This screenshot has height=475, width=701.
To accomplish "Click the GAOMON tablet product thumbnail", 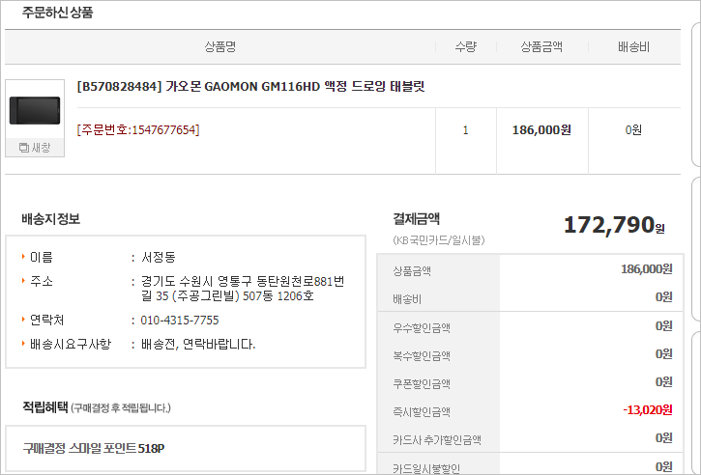I will [x=35, y=110].
